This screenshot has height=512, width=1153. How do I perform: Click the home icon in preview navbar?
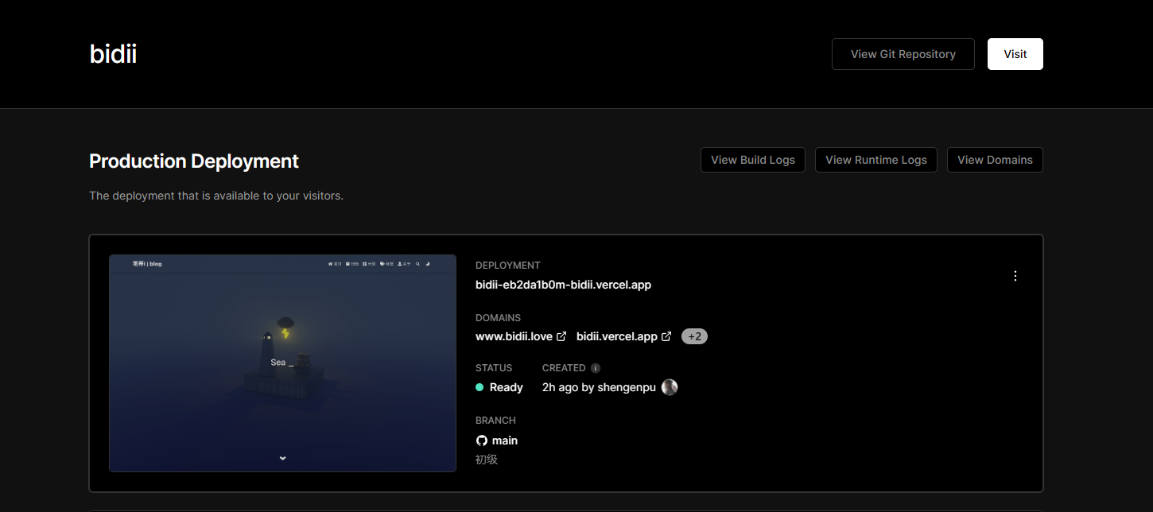[330, 264]
